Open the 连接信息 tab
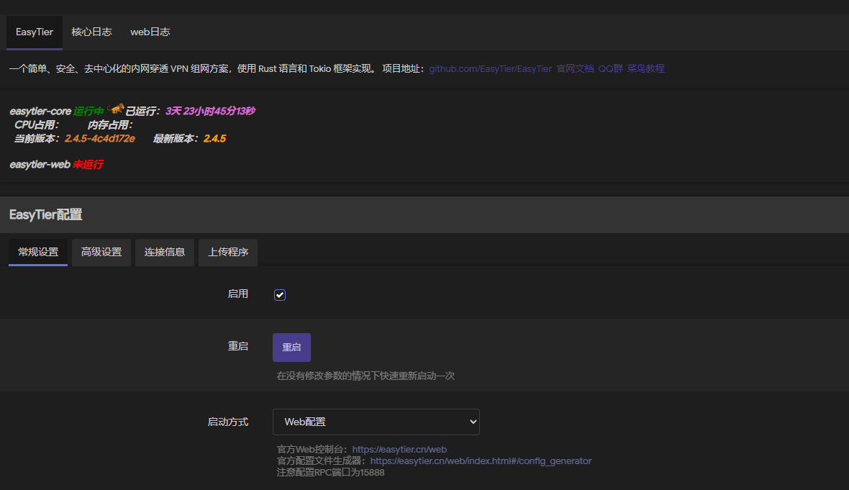The width and height of the screenshot is (849, 490). [165, 253]
